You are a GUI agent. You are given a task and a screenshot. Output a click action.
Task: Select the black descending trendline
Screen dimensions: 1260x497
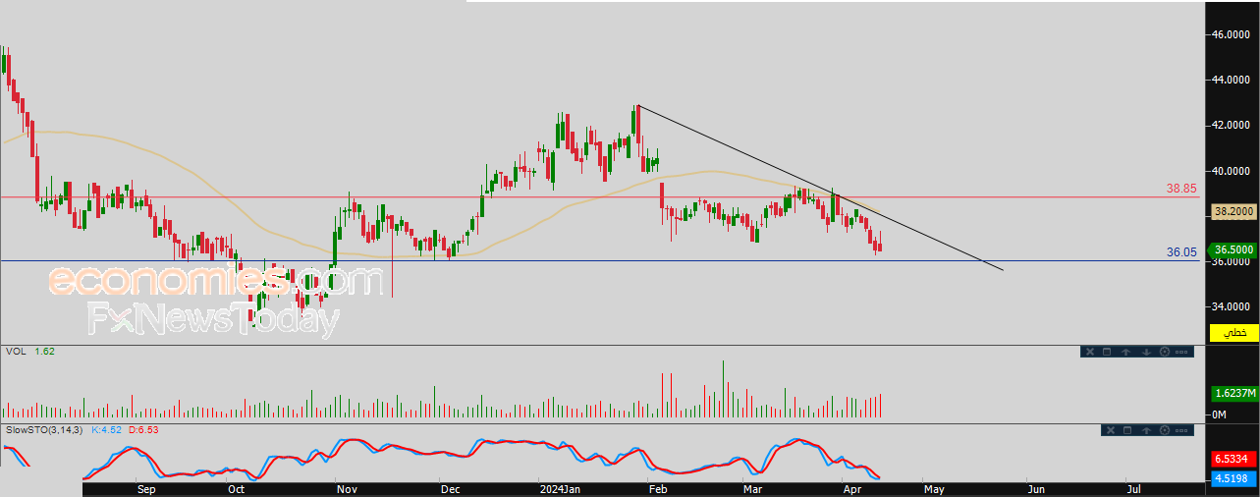coord(820,187)
